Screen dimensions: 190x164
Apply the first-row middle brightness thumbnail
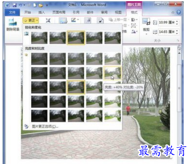click(x=76, y=59)
